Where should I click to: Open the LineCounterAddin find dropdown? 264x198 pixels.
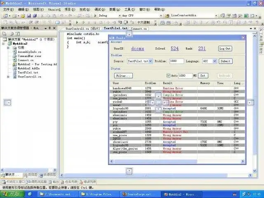point(216,16)
